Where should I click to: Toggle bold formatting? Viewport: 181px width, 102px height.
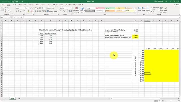[x=16, y=11]
